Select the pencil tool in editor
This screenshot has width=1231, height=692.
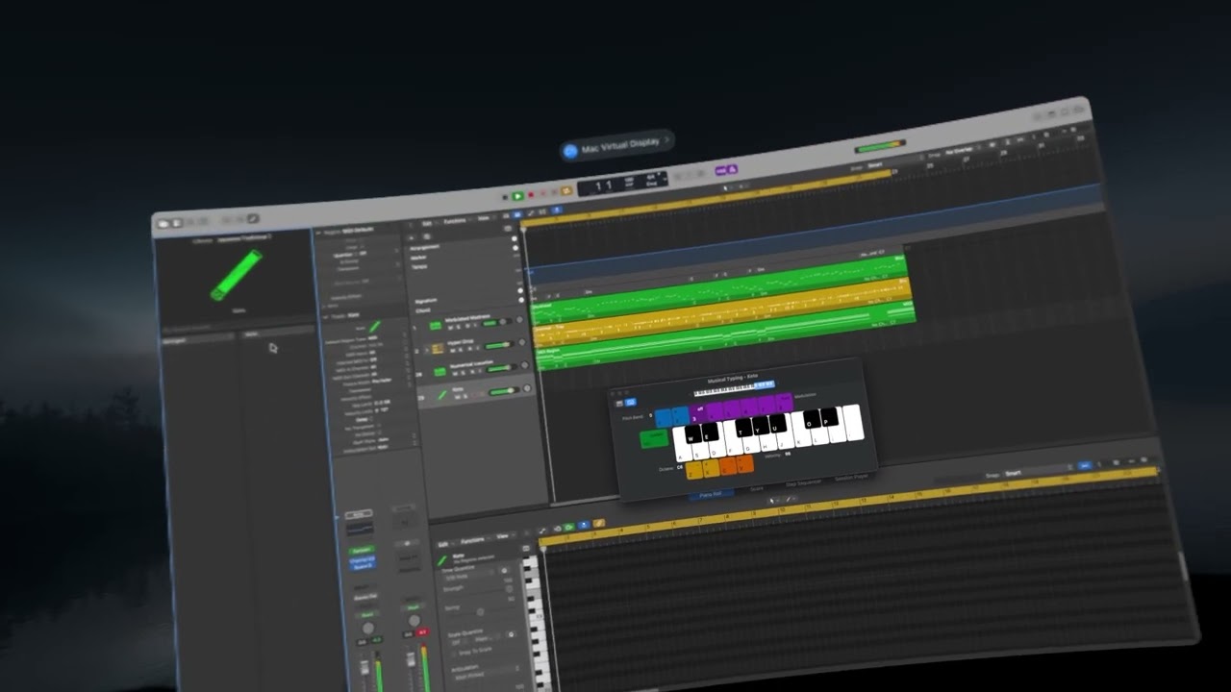(x=789, y=499)
